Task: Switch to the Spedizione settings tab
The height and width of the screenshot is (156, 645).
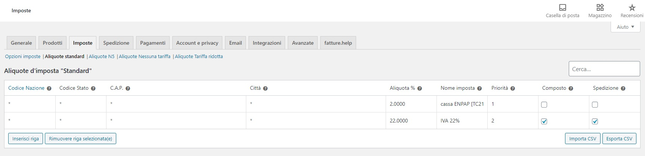Action: click(x=116, y=43)
